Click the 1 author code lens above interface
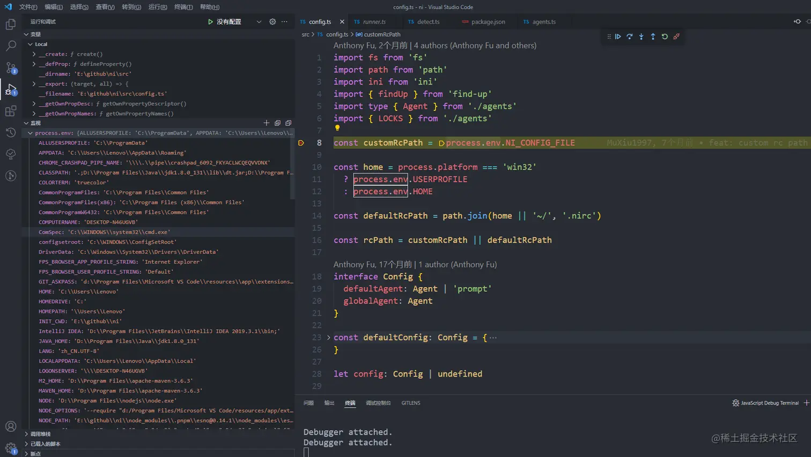 point(458,265)
